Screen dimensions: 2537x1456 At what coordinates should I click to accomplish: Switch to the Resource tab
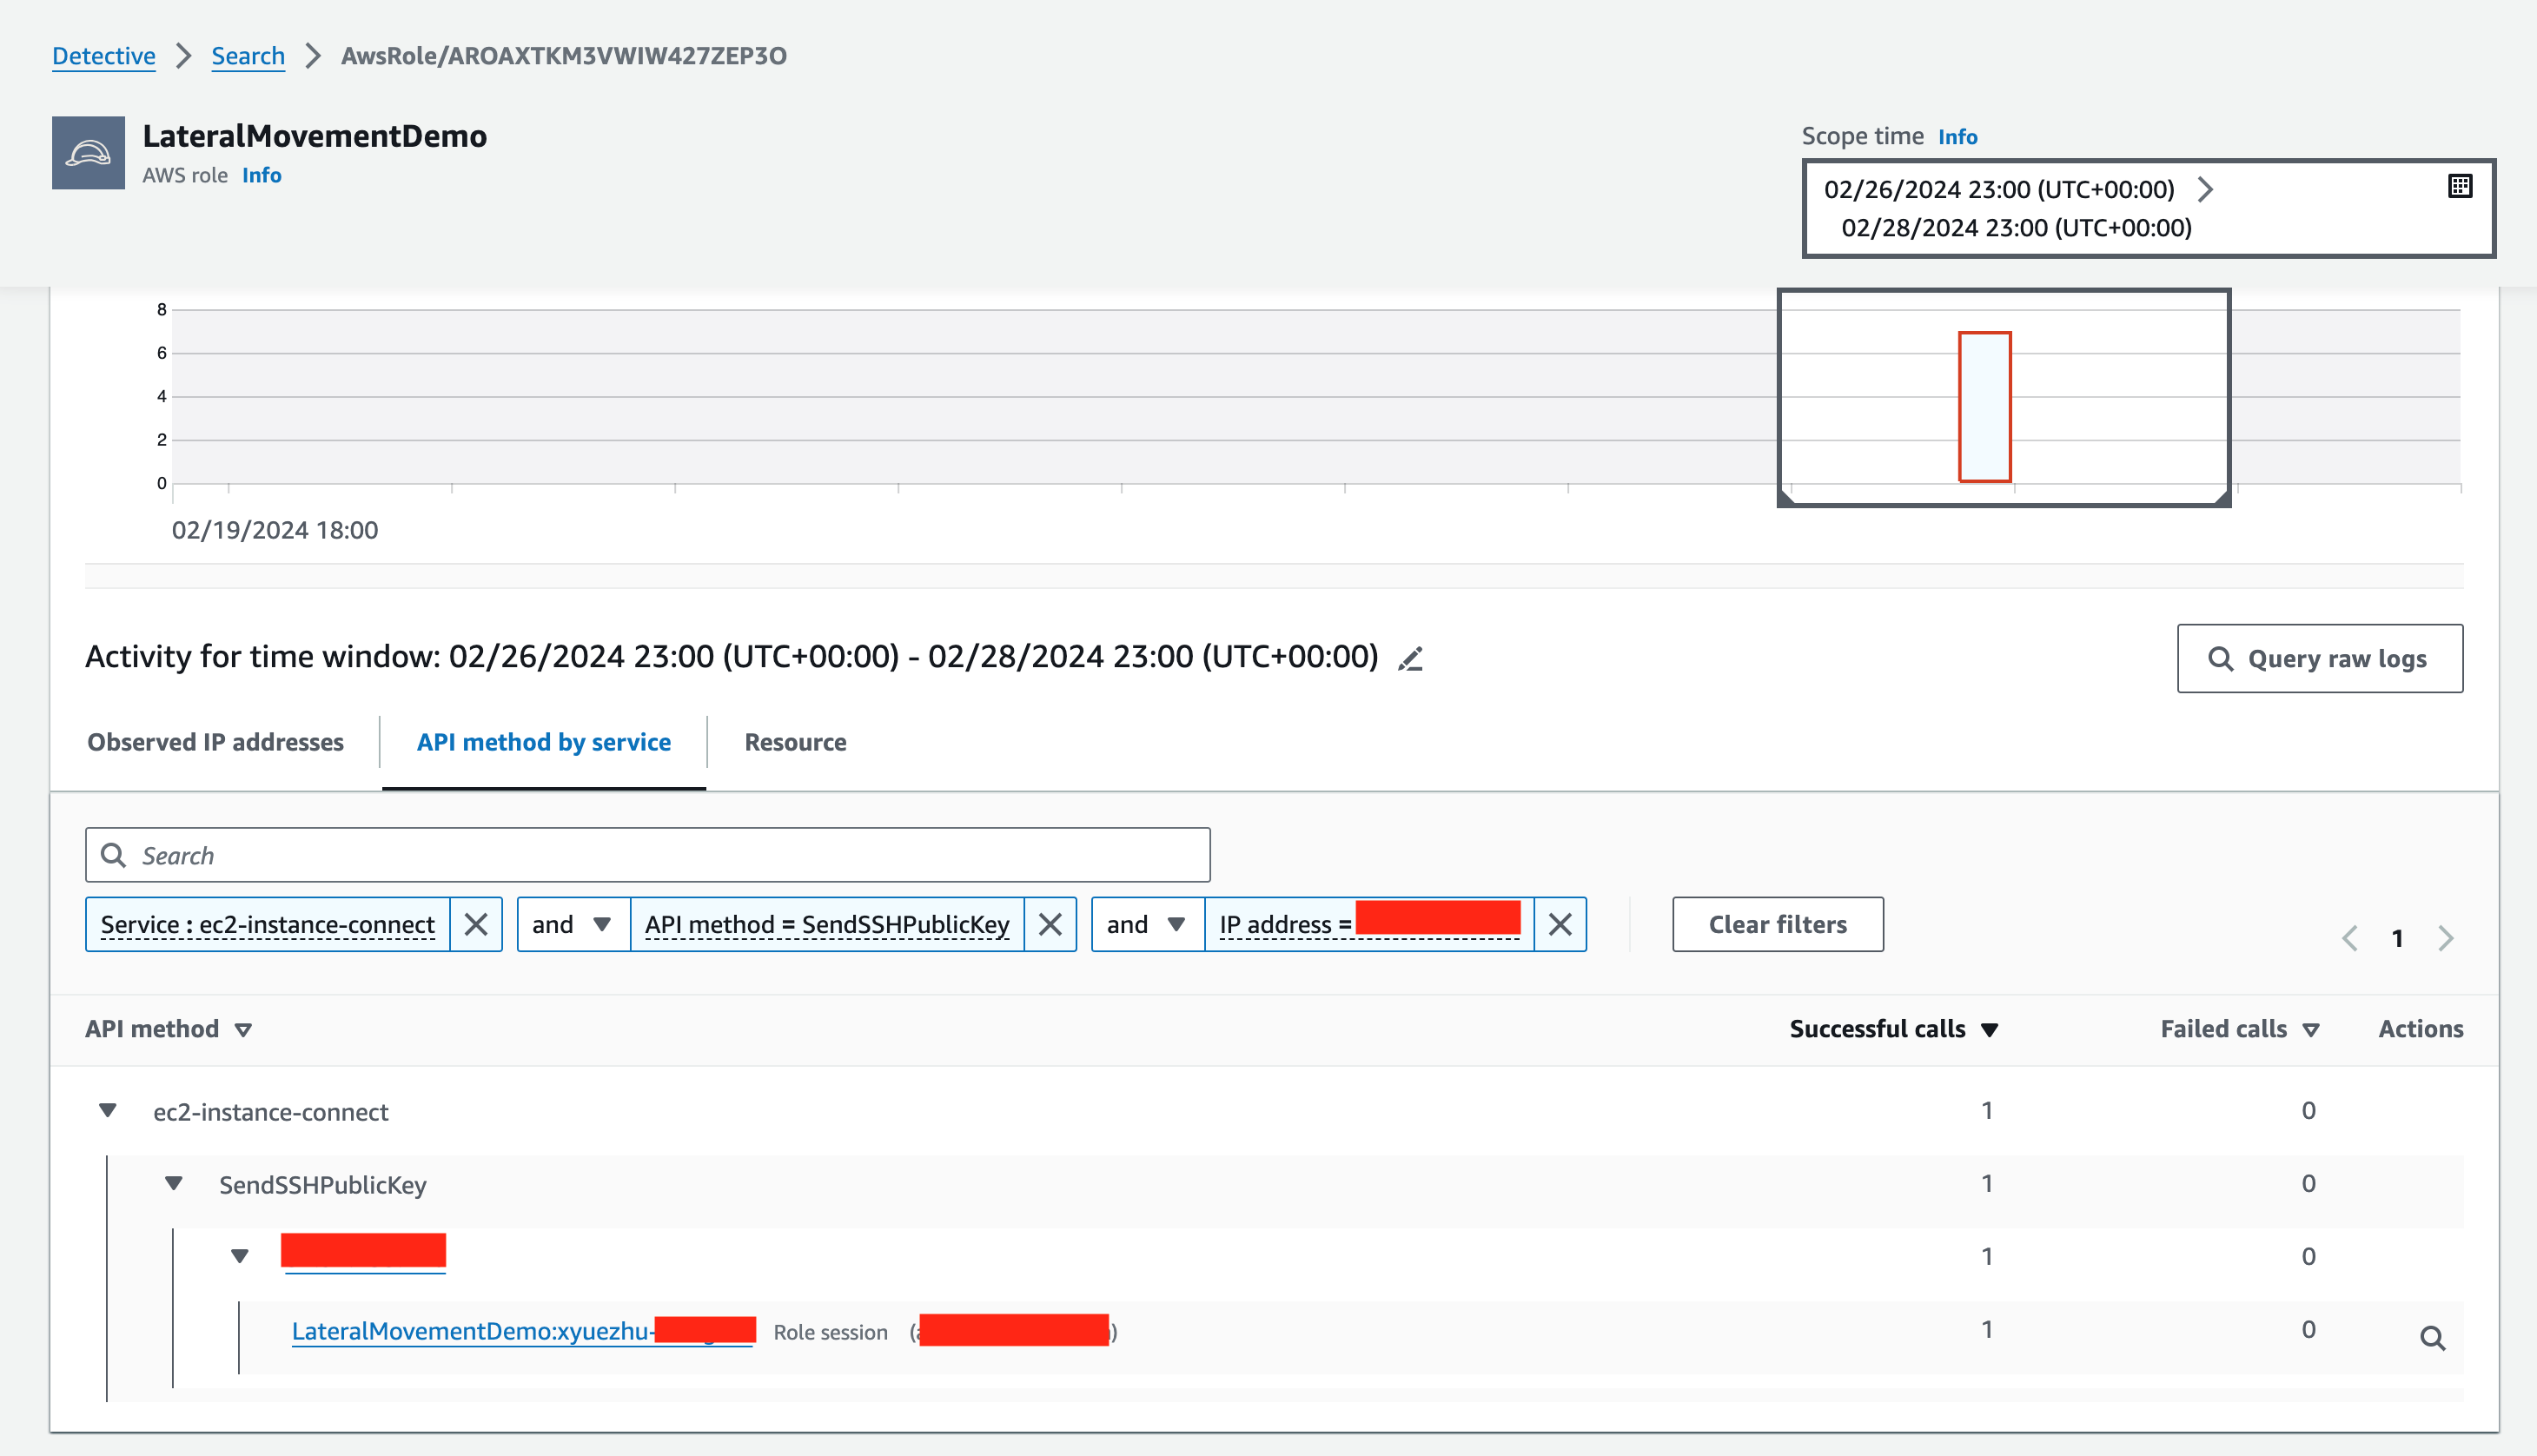click(x=794, y=742)
